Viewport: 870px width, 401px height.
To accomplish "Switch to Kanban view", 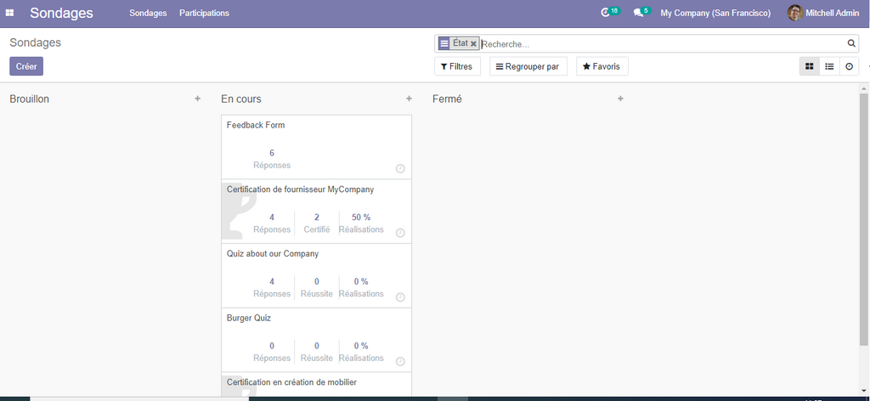I will click(x=809, y=66).
